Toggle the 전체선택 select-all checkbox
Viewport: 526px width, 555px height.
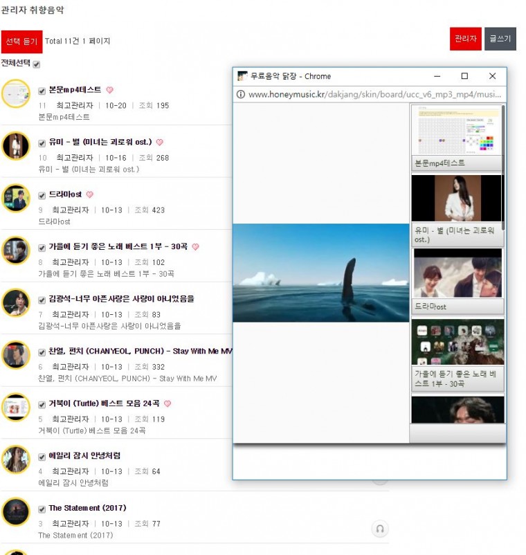click(x=37, y=64)
